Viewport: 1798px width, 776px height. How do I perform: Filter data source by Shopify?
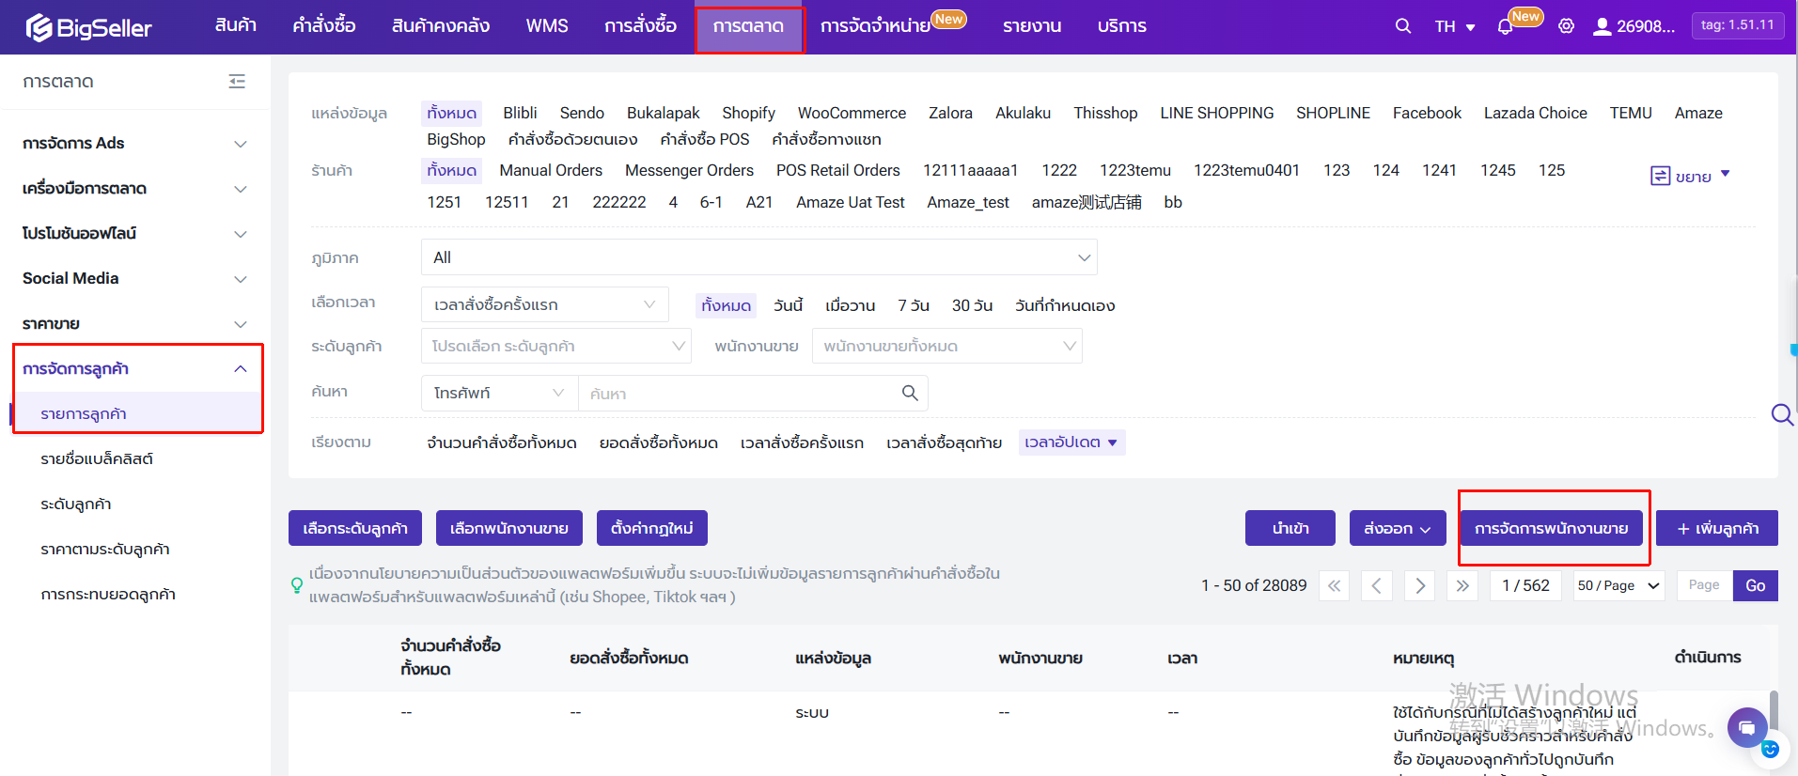tap(748, 113)
